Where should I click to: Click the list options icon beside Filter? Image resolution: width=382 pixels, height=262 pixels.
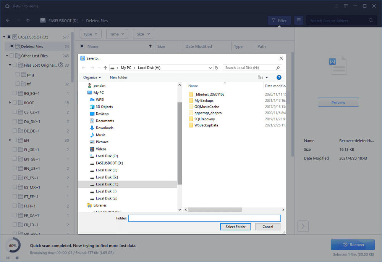(298, 20)
